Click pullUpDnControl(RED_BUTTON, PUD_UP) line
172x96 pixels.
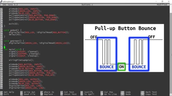point(31,71)
